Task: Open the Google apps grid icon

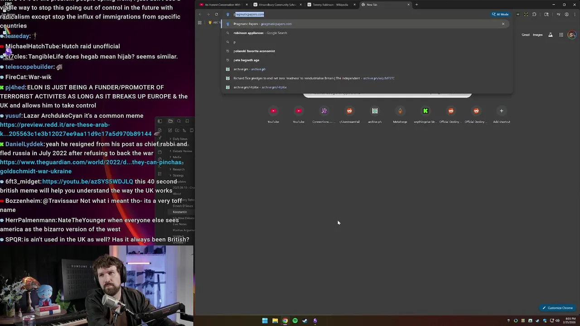Action: pyautogui.click(x=561, y=35)
